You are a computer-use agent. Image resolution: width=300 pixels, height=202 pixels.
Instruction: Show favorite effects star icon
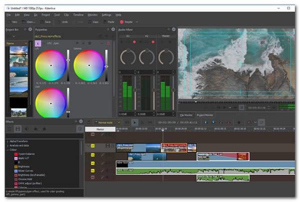click(44, 129)
